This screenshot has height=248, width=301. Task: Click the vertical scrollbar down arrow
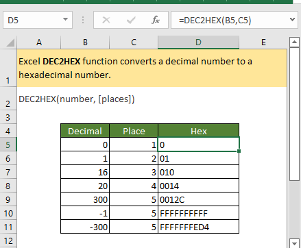click(x=294, y=243)
